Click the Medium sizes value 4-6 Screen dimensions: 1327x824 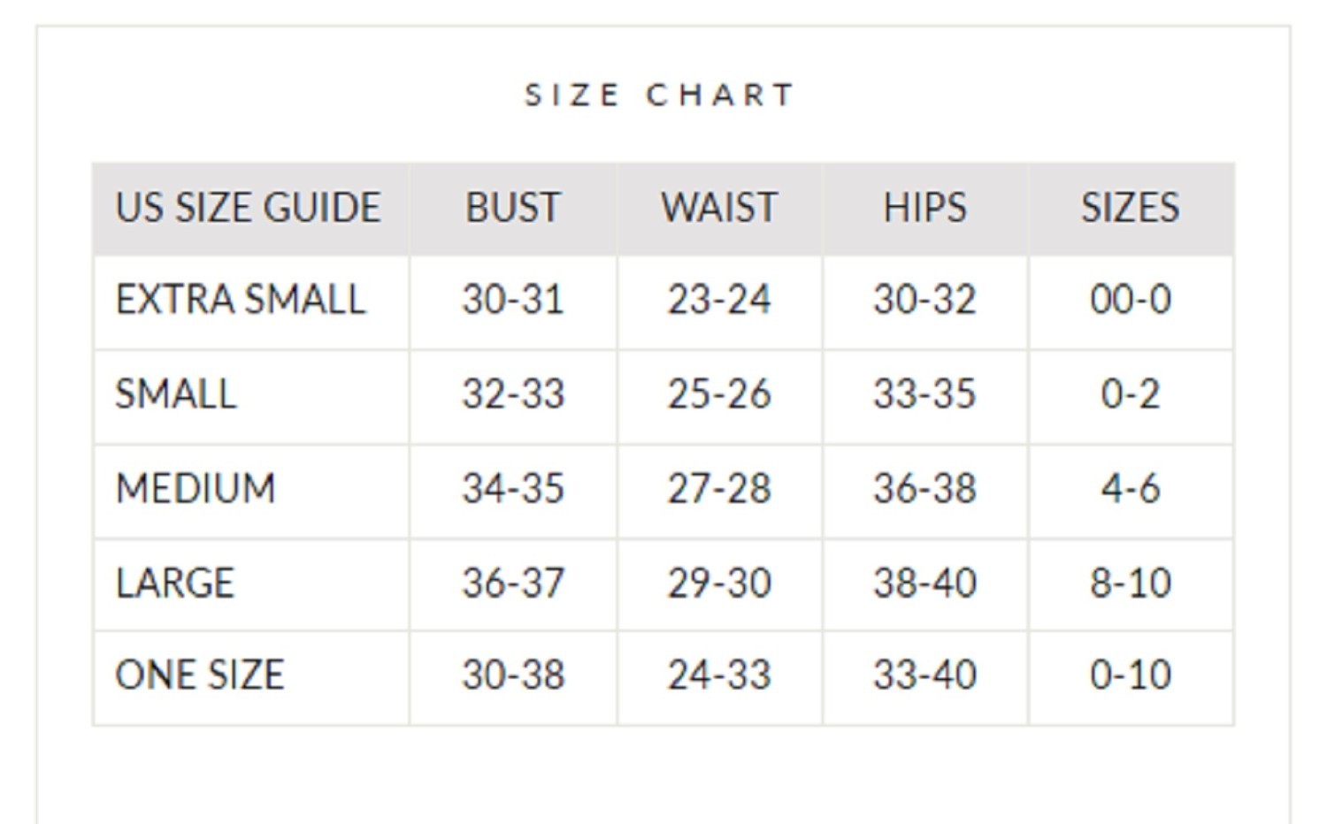tap(1130, 489)
